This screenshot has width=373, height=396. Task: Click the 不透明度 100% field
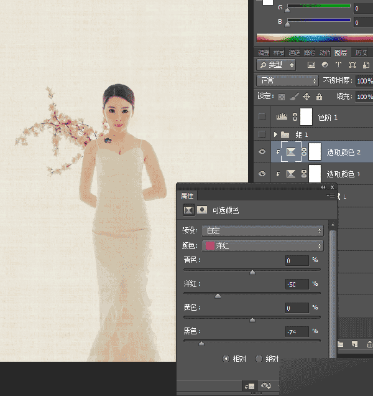(364, 81)
